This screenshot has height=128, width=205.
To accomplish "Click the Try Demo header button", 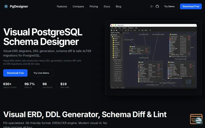I will point(169,6).
